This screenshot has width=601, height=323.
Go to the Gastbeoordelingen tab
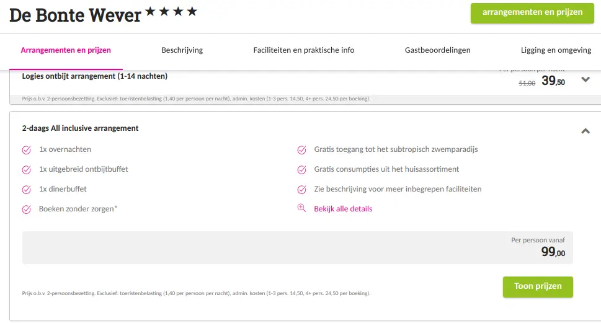[437, 50]
